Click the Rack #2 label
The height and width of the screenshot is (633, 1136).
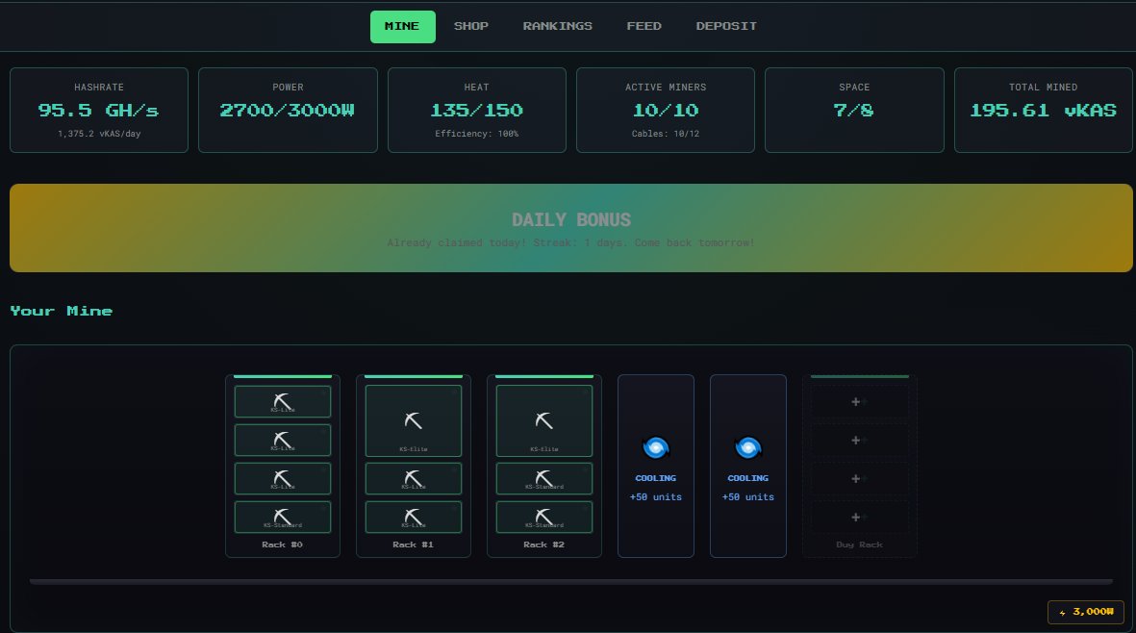(x=544, y=544)
